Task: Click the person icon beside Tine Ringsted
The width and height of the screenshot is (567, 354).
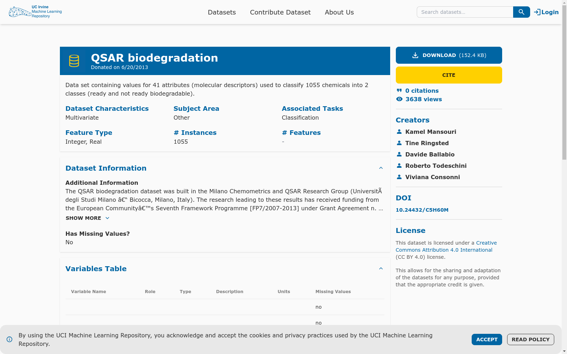Action: point(399,143)
